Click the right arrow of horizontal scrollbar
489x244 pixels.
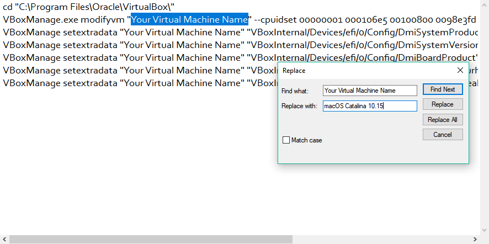[x=484, y=240]
